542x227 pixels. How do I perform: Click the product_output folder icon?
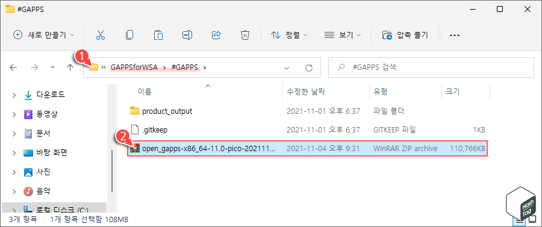pyautogui.click(x=134, y=111)
